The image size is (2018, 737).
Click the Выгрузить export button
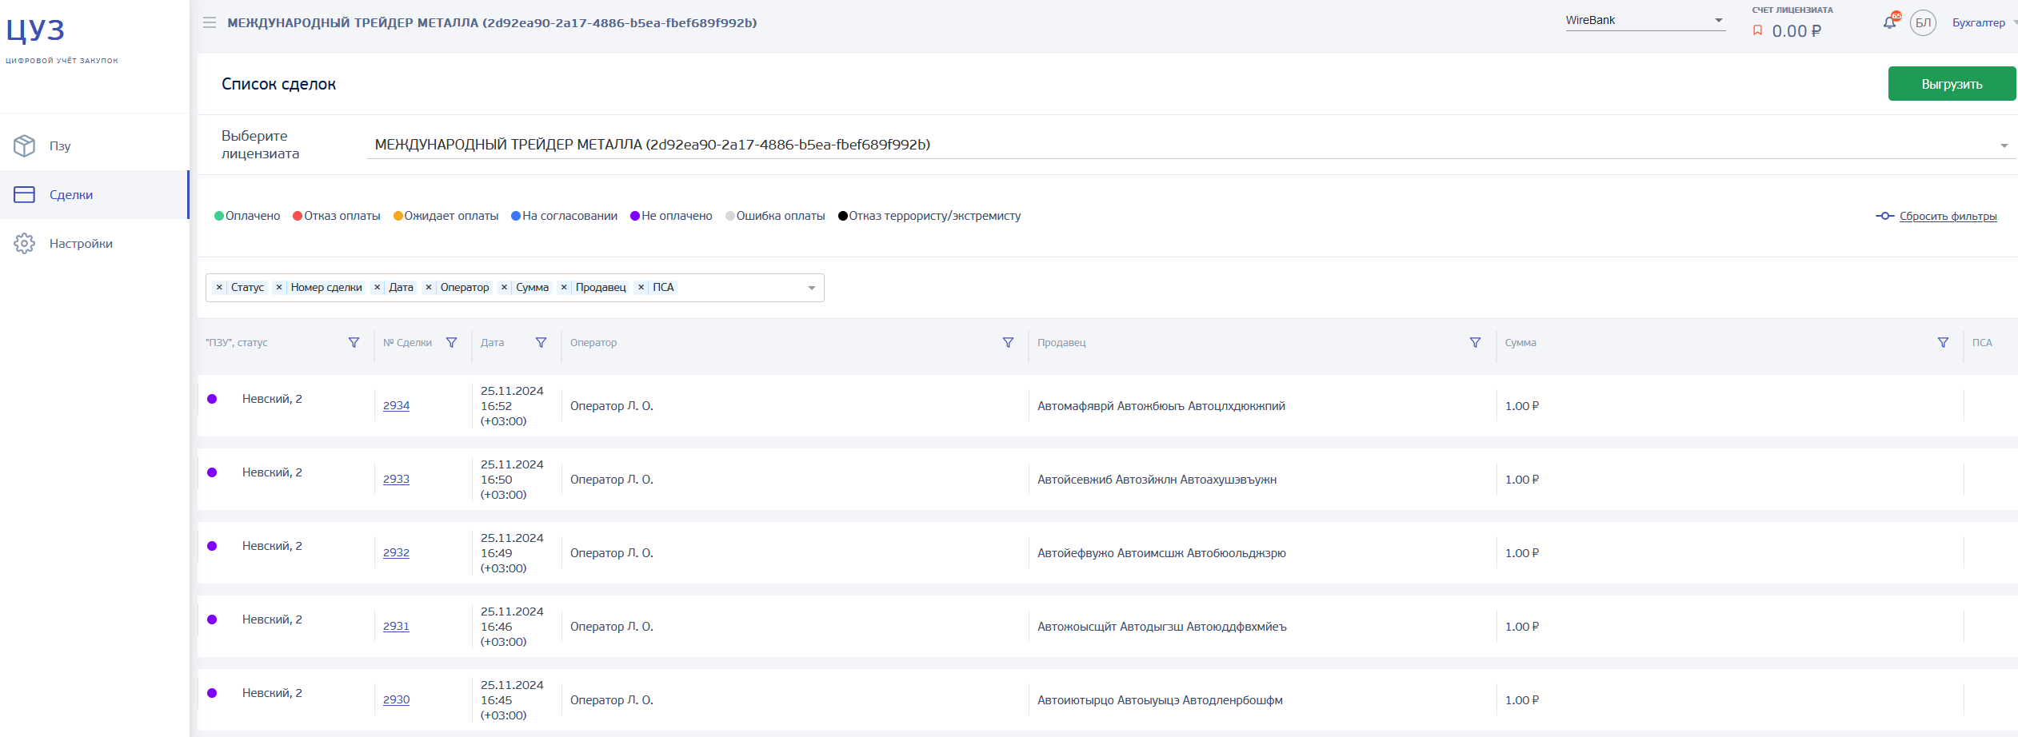tap(1952, 84)
